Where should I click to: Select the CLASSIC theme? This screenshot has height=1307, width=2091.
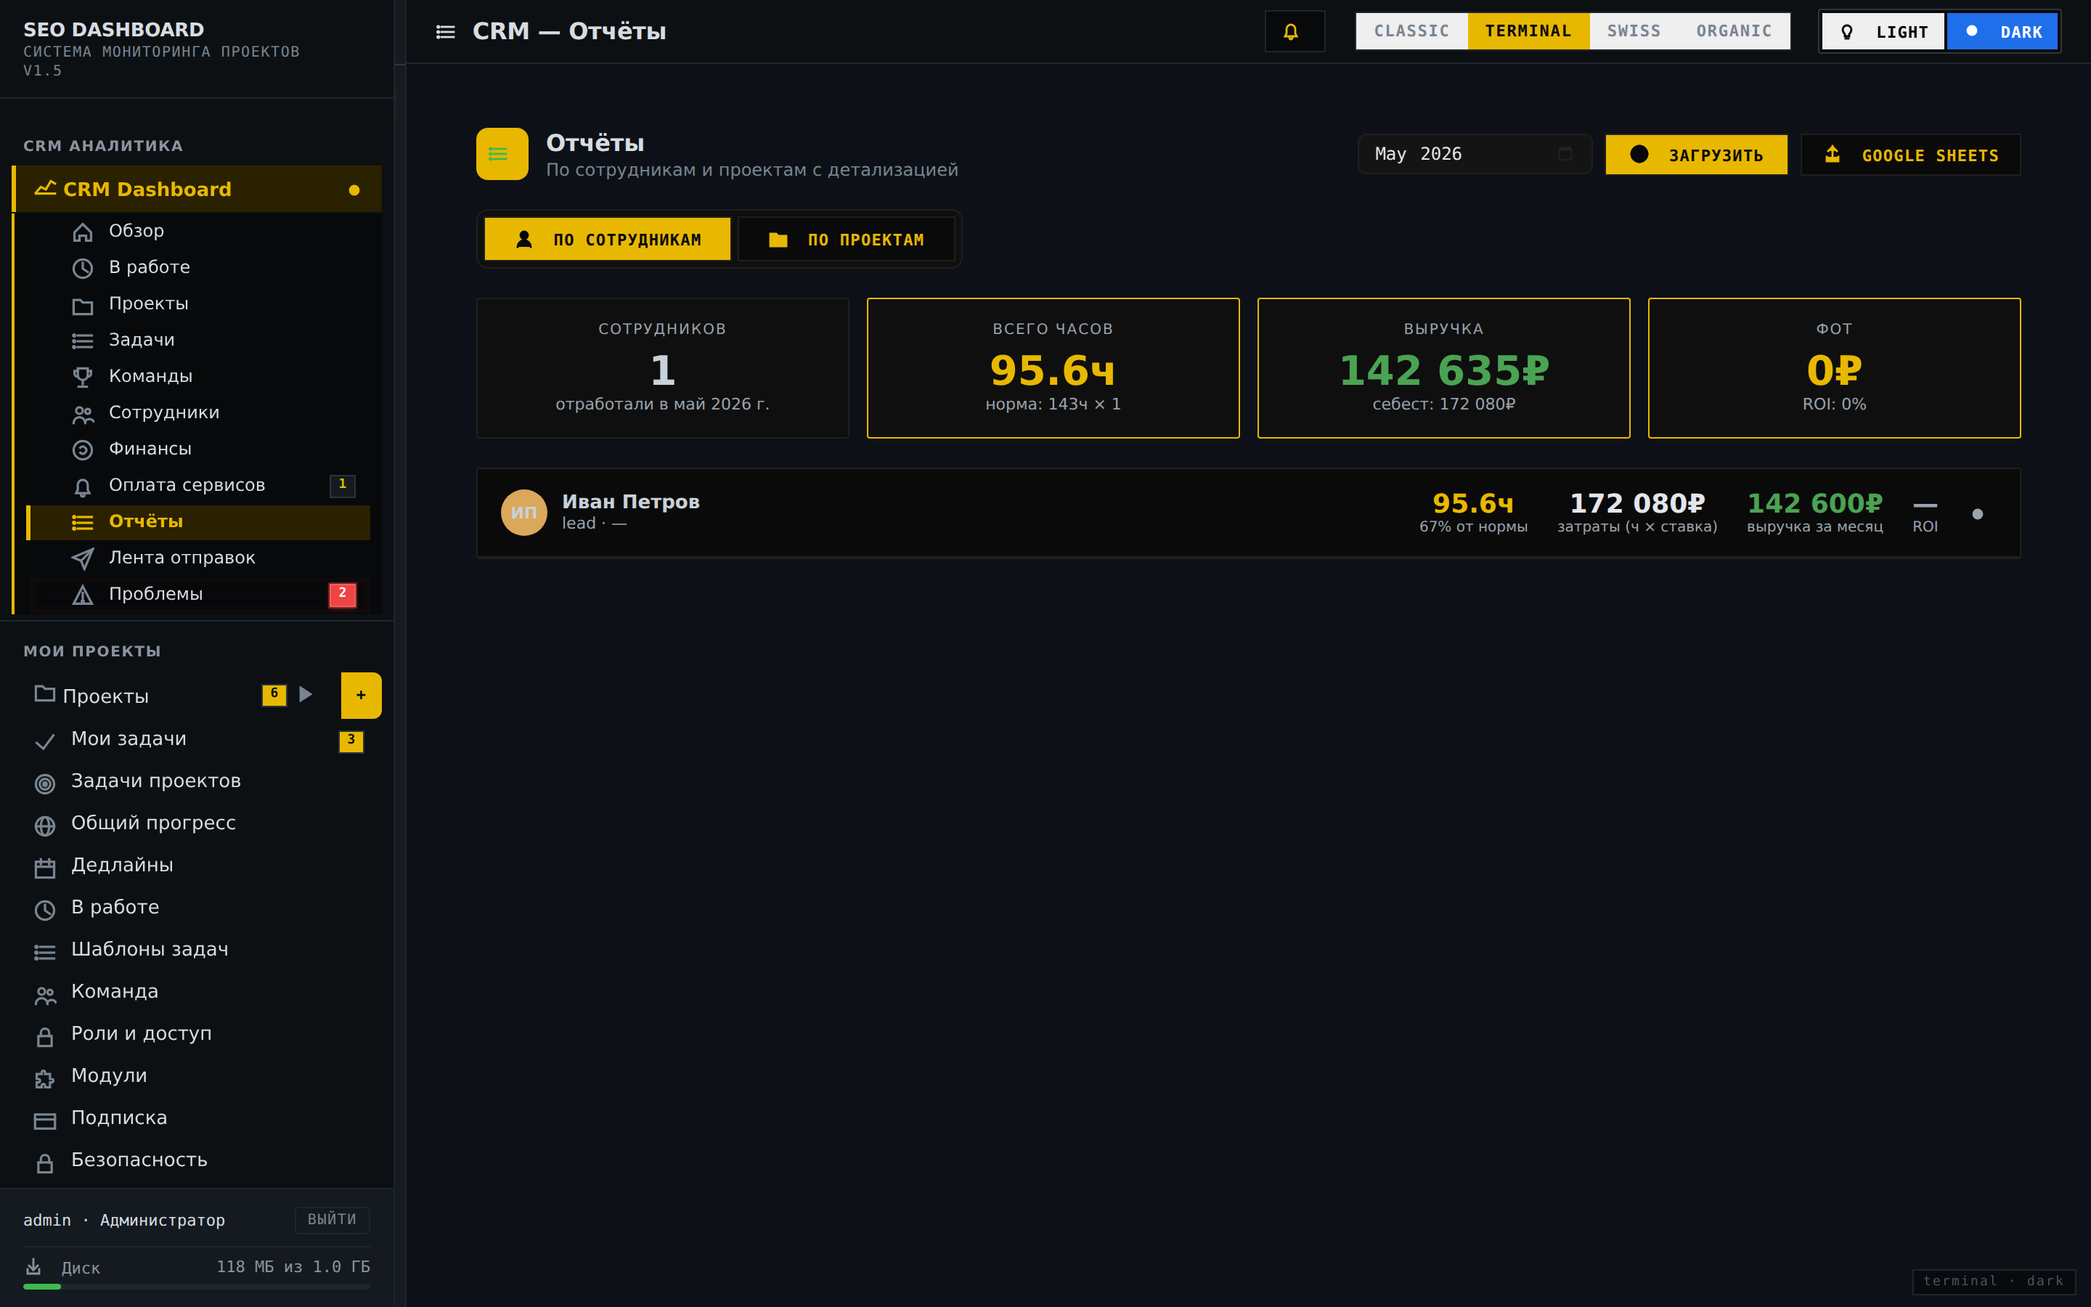pos(1412,31)
